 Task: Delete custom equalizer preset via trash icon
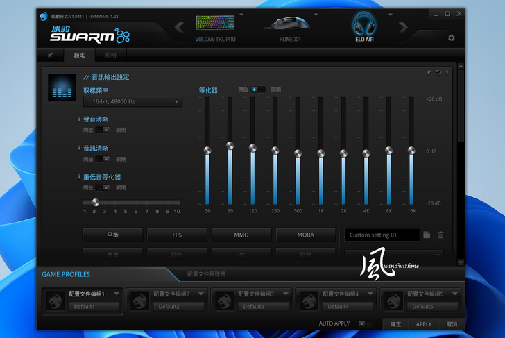click(x=440, y=235)
